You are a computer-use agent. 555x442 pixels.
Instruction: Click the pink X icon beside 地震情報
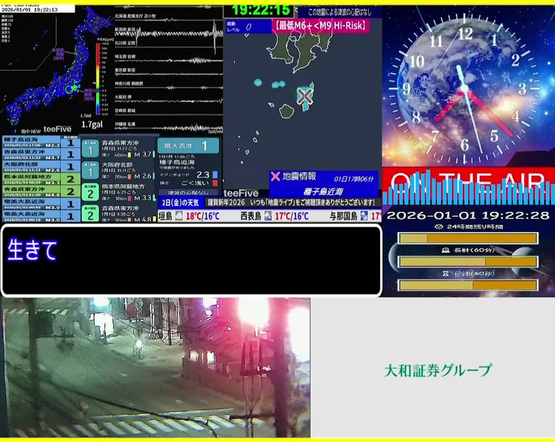[x=275, y=176]
